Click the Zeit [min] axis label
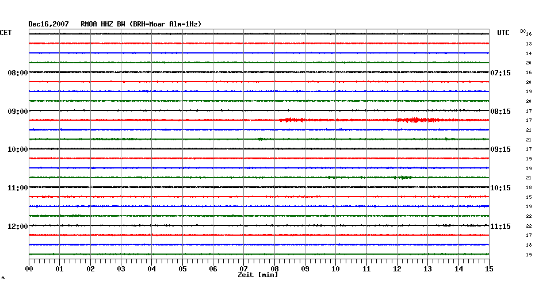 click(258, 275)
